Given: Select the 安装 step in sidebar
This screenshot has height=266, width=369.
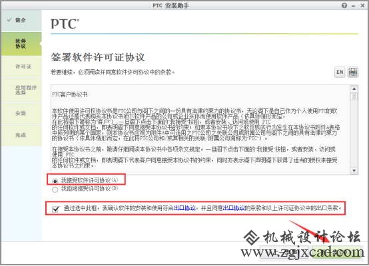Looking at the screenshot, I should tap(21, 113).
